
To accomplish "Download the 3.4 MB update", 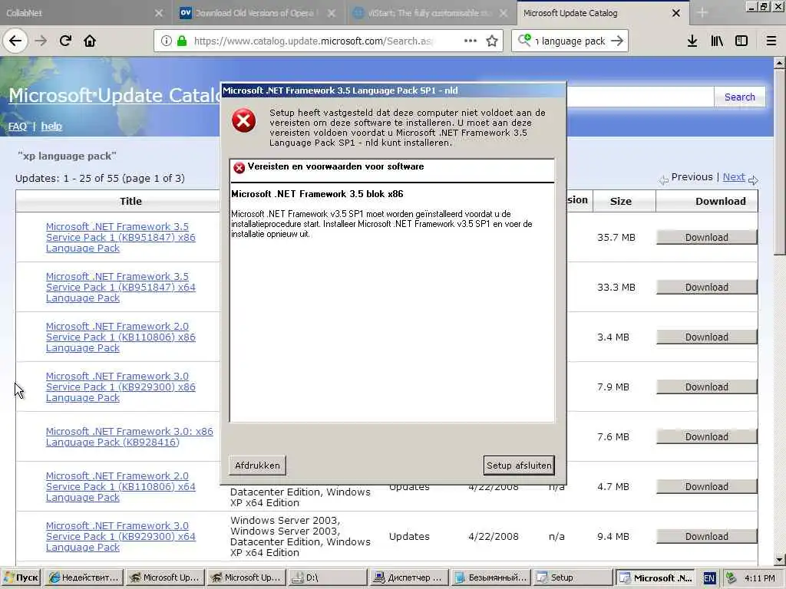I will click(x=707, y=337).
